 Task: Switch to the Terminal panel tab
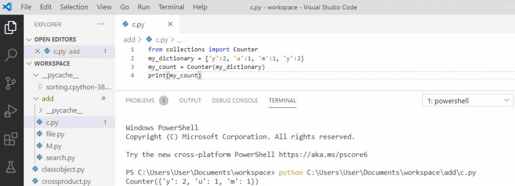tap(283, 101)
